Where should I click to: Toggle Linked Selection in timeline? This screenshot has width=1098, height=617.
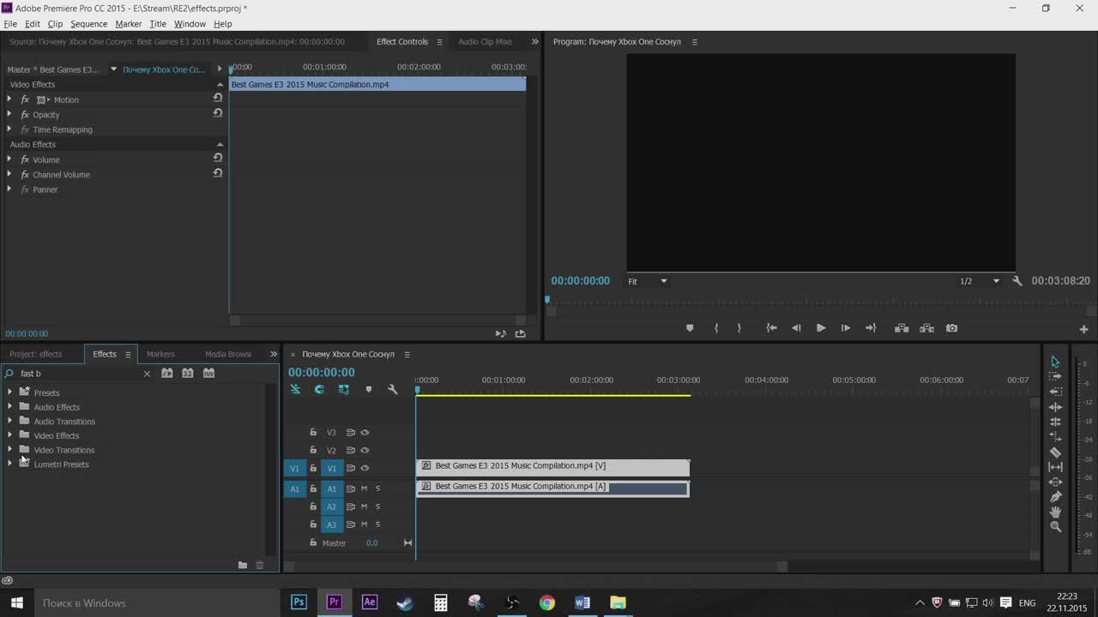pos(343,389)
